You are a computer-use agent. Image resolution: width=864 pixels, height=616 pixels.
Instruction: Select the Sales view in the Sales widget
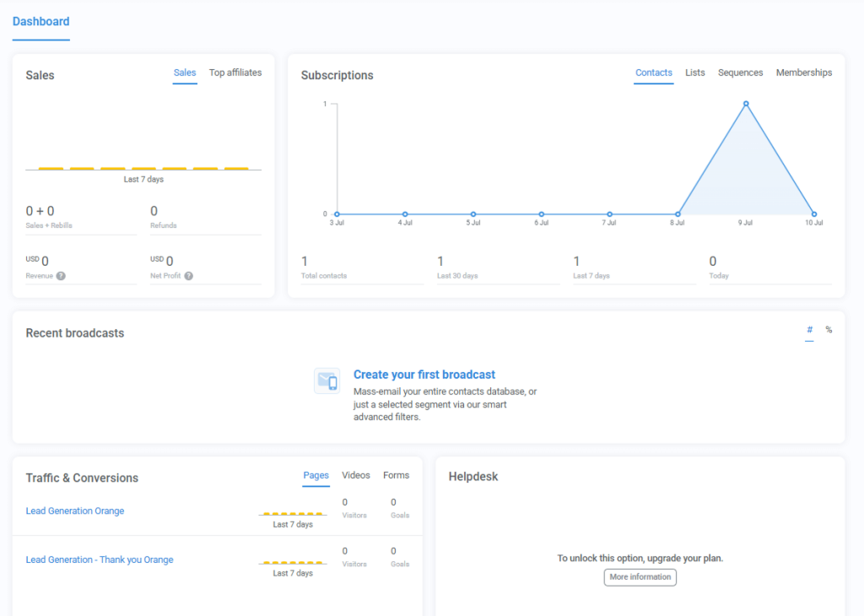[185, 73]
